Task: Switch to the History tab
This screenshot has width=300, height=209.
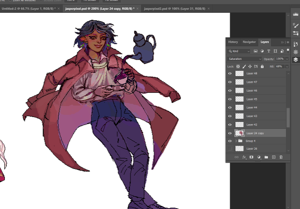Action: coord(233,42)
